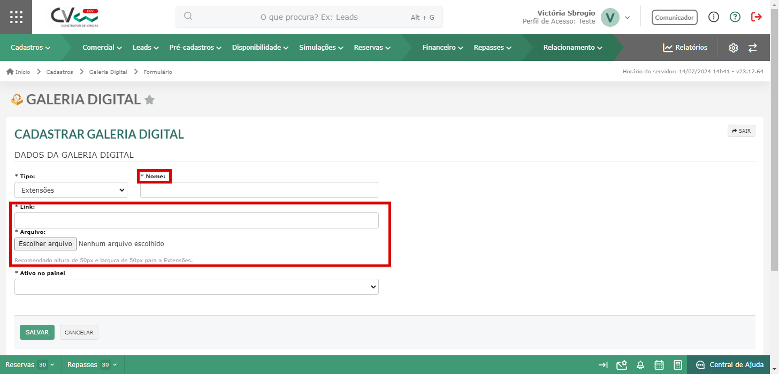Click the Link input field
This screenshot has height=374, width=779.
196,220
